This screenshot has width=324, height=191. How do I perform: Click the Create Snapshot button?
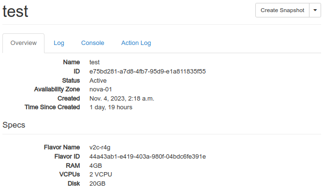282,10
